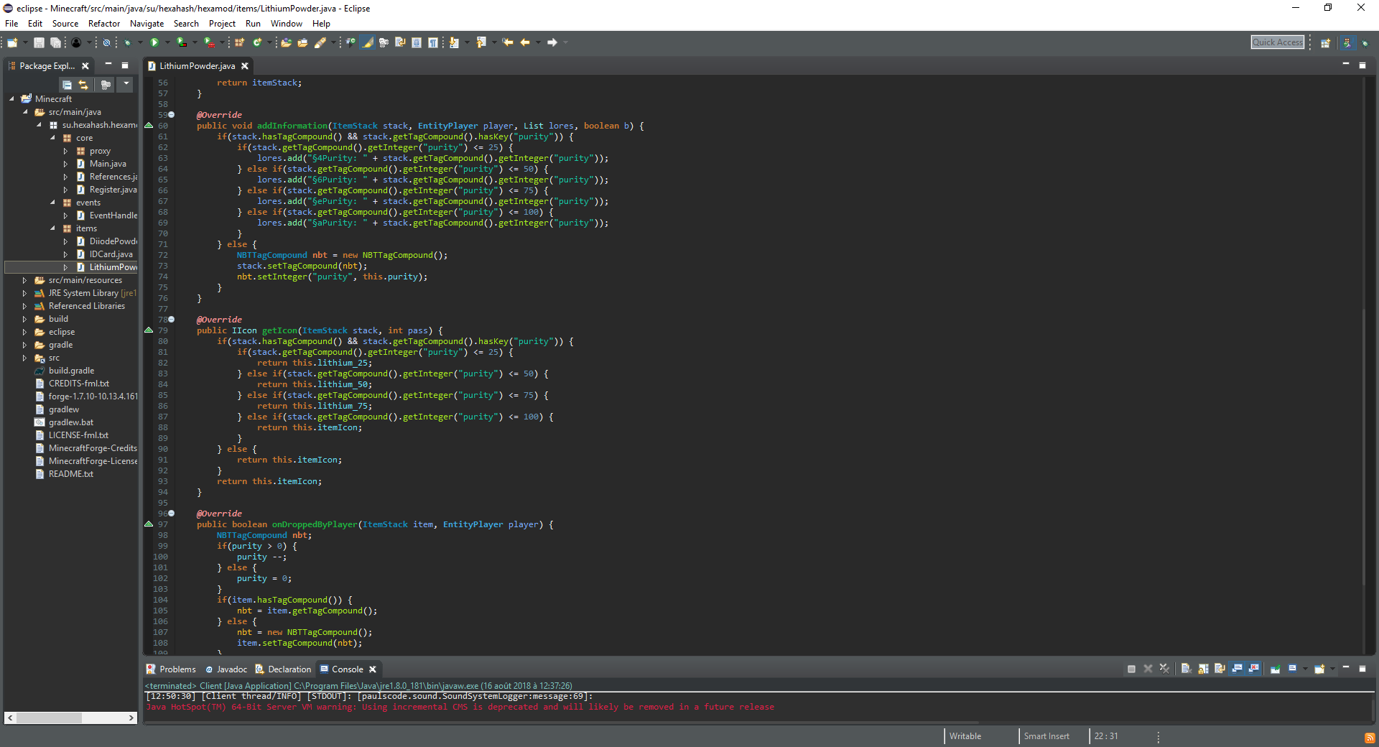Click the Clear Console icon
Image resolution: width=1379 pixels, height=747 pixels.
click(1186, 669)
